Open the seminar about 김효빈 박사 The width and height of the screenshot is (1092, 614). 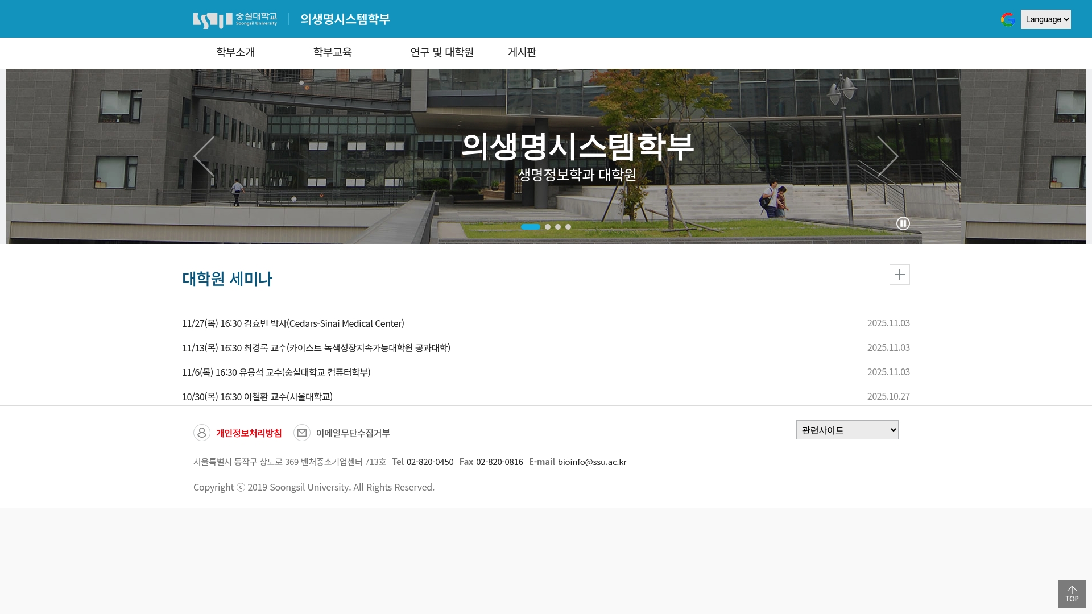pos(292,323)
